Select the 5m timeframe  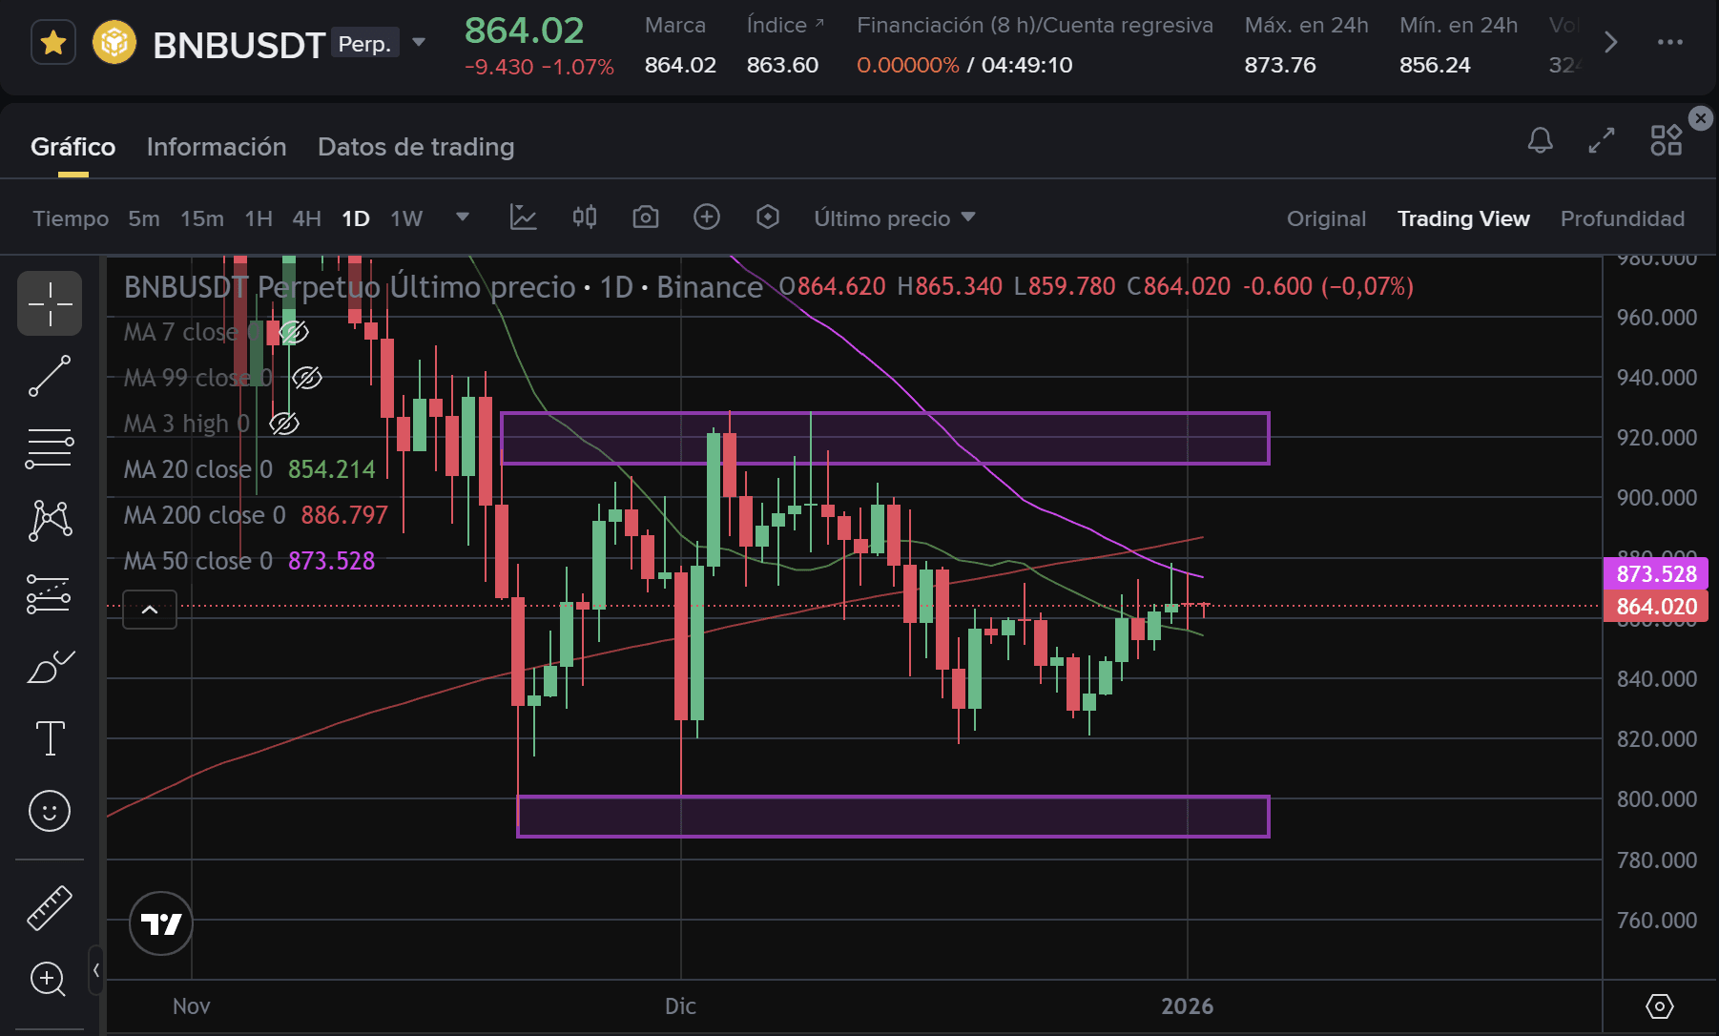click(144, 218)
